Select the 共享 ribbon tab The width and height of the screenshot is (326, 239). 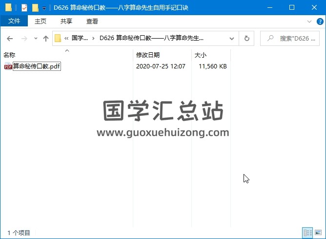(x=66, y=21)
